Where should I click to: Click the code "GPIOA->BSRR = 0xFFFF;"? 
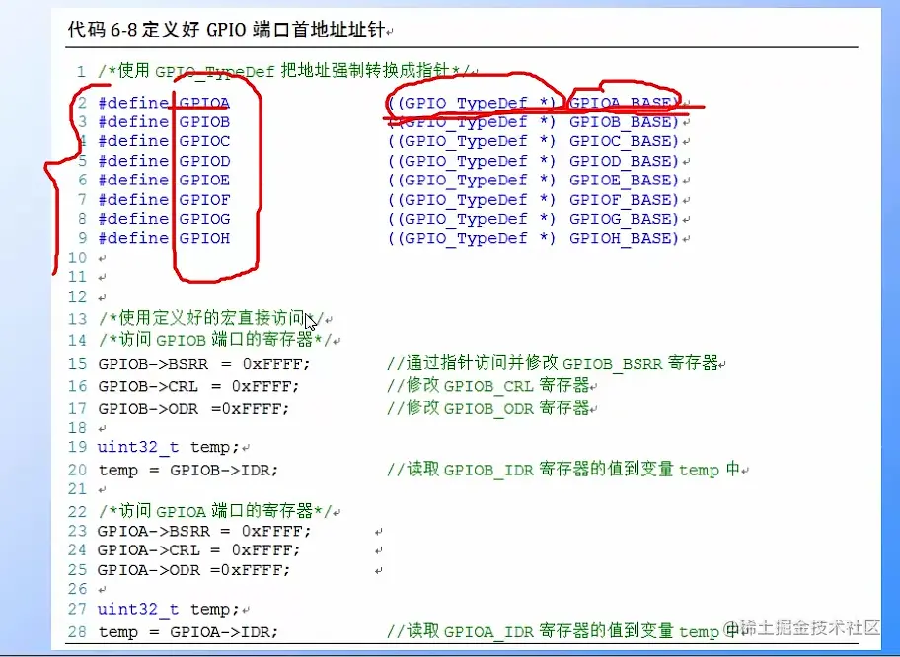(203, 532)
